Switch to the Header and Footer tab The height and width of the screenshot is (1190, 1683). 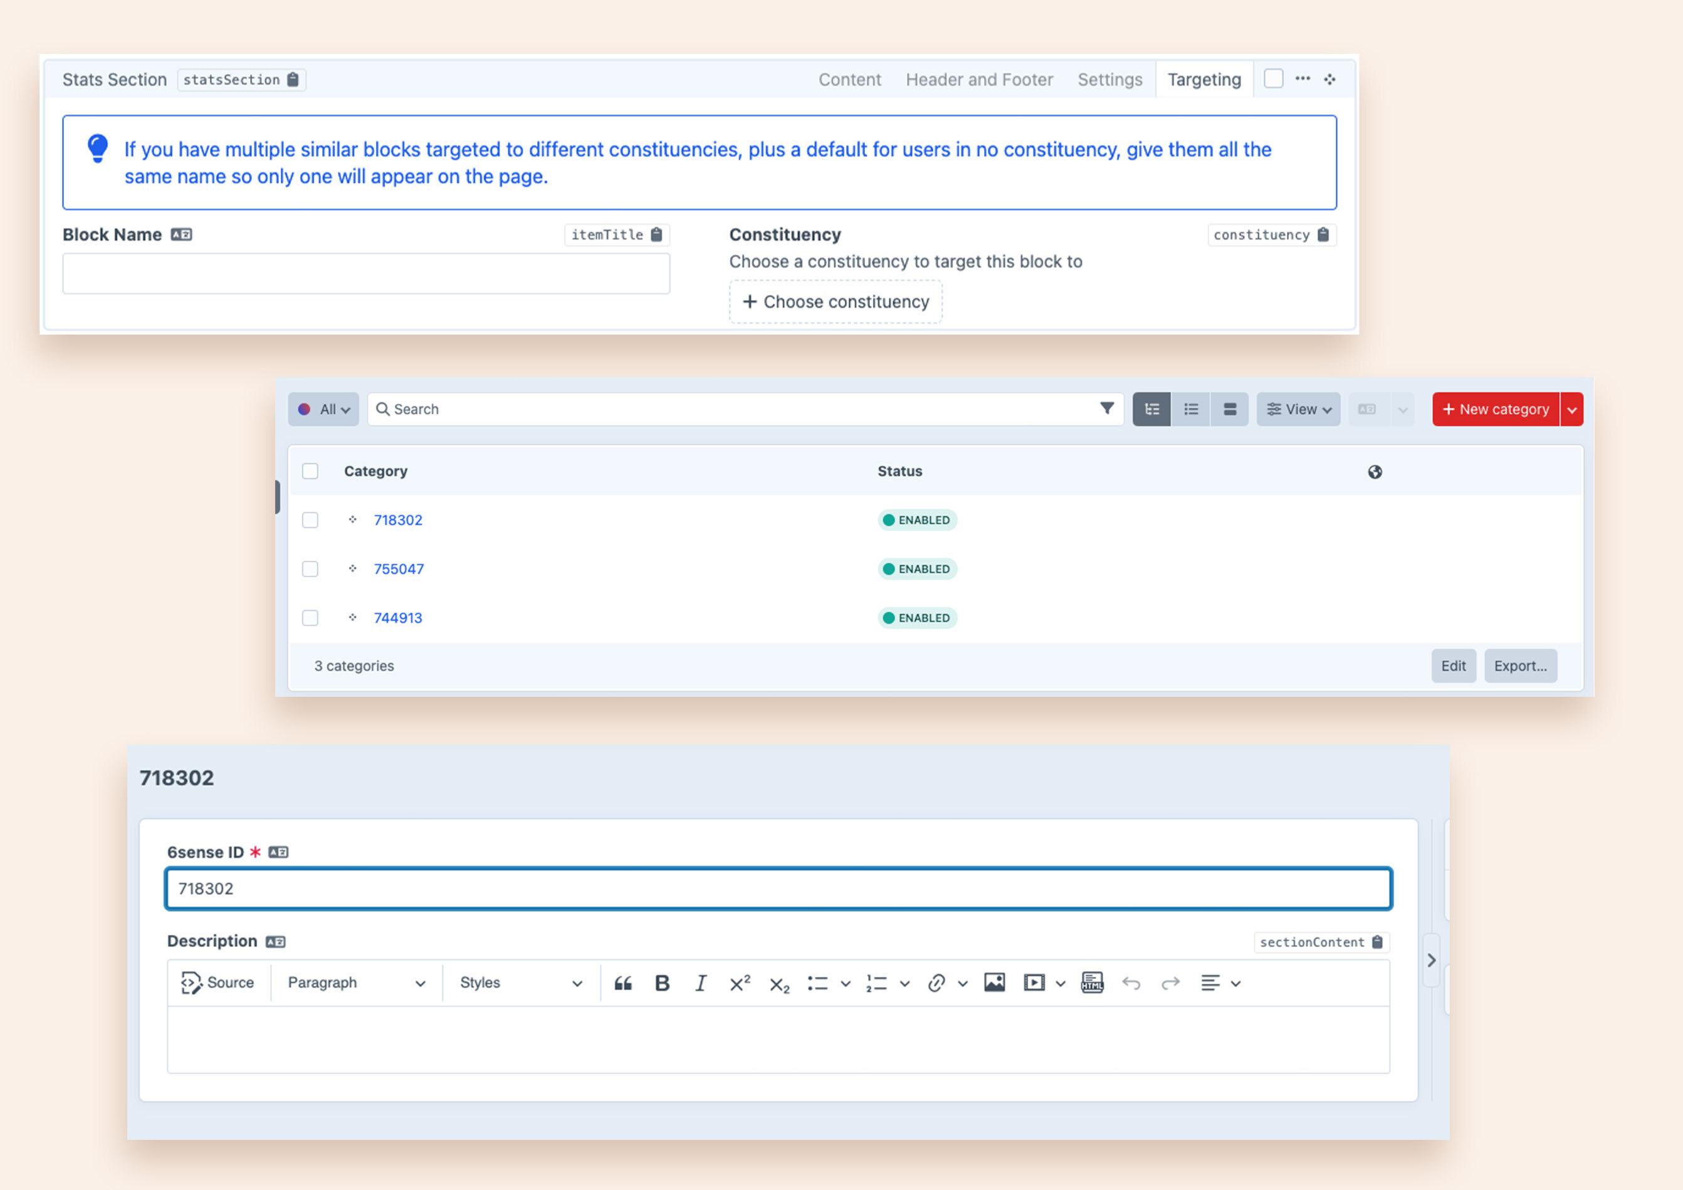(979, 79)
